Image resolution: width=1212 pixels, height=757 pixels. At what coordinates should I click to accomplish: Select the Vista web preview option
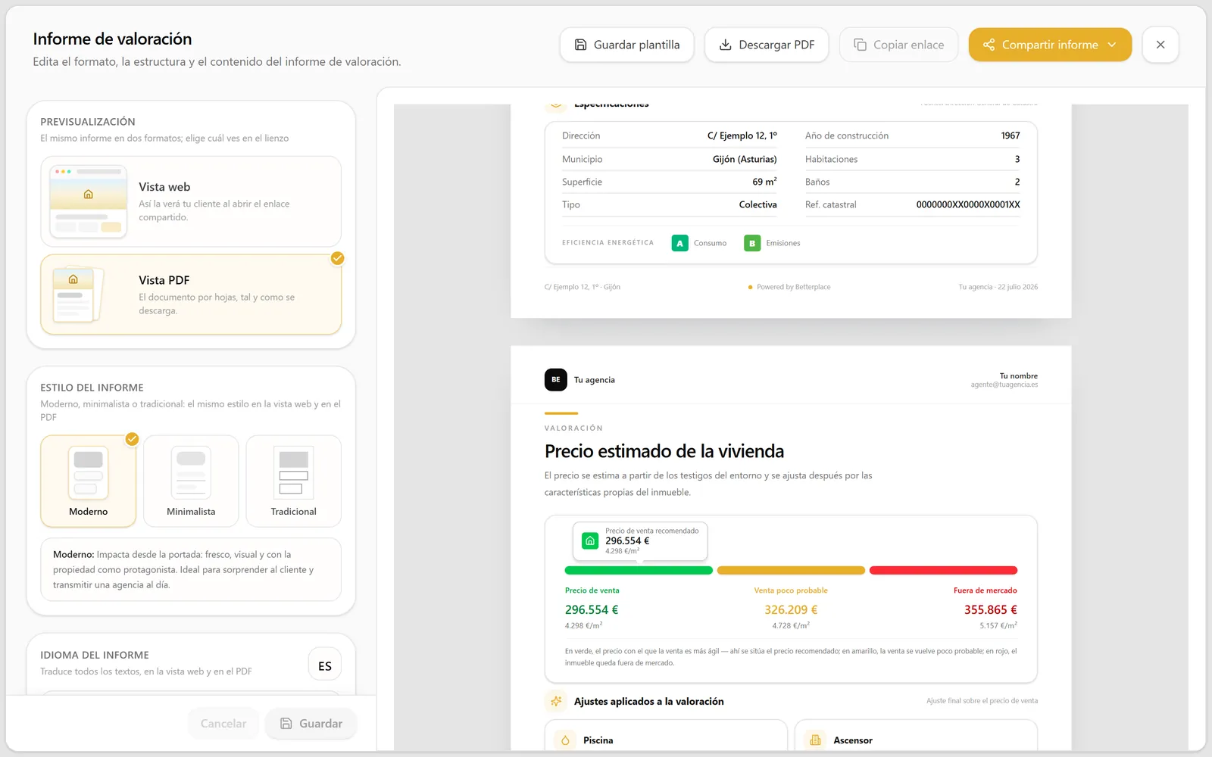(191, 201)
